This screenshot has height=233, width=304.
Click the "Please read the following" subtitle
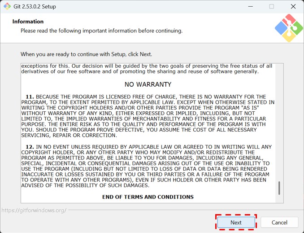[101, 31]
